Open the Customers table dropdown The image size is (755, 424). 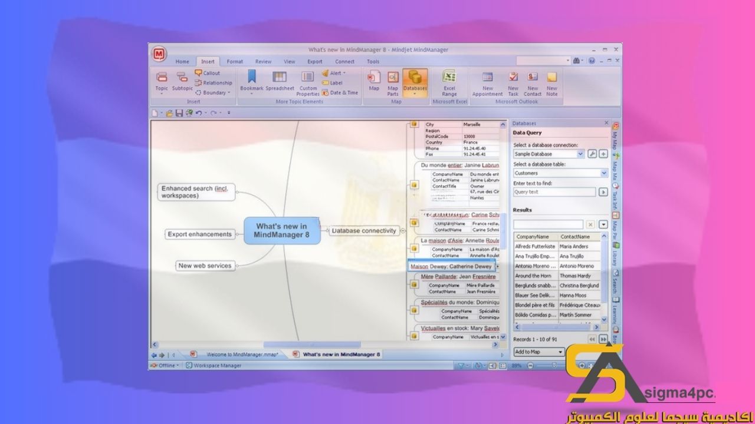click(604, 173)
